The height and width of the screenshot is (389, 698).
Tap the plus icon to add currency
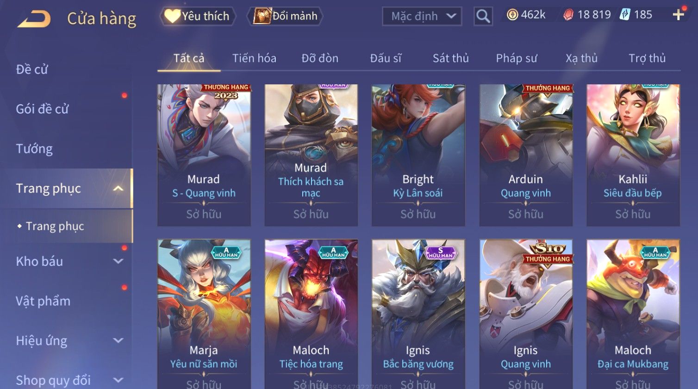pos(679,15)
